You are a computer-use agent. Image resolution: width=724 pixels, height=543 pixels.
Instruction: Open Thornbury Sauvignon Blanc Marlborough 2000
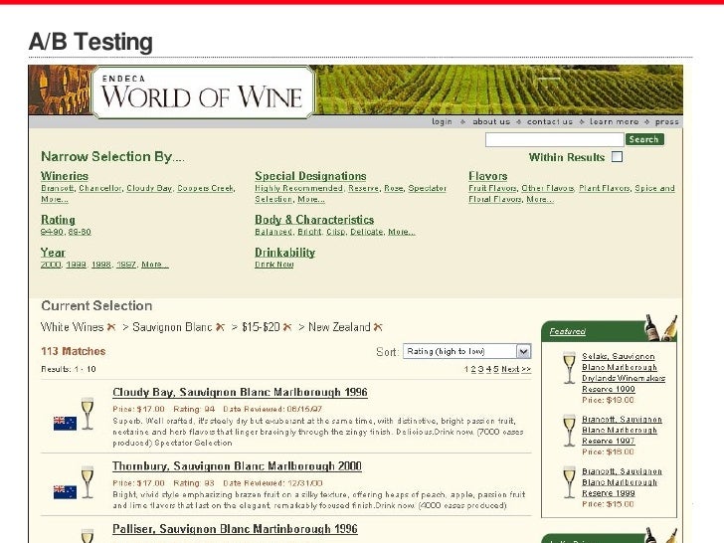(x=237, y=466)
